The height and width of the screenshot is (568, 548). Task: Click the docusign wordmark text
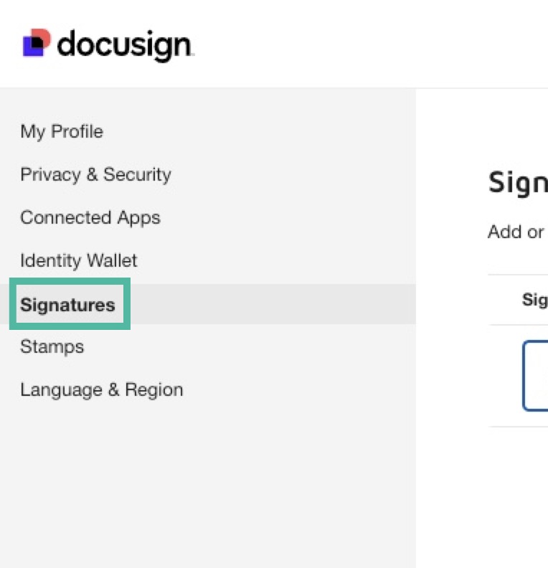pos(124,44)
